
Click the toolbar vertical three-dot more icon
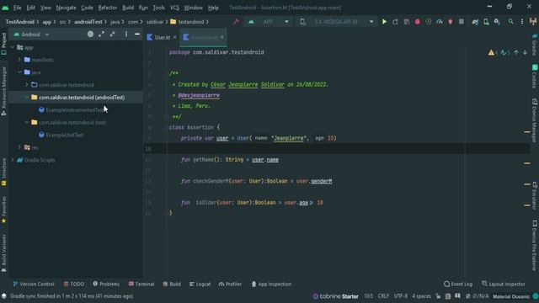[x=522, y=22]
